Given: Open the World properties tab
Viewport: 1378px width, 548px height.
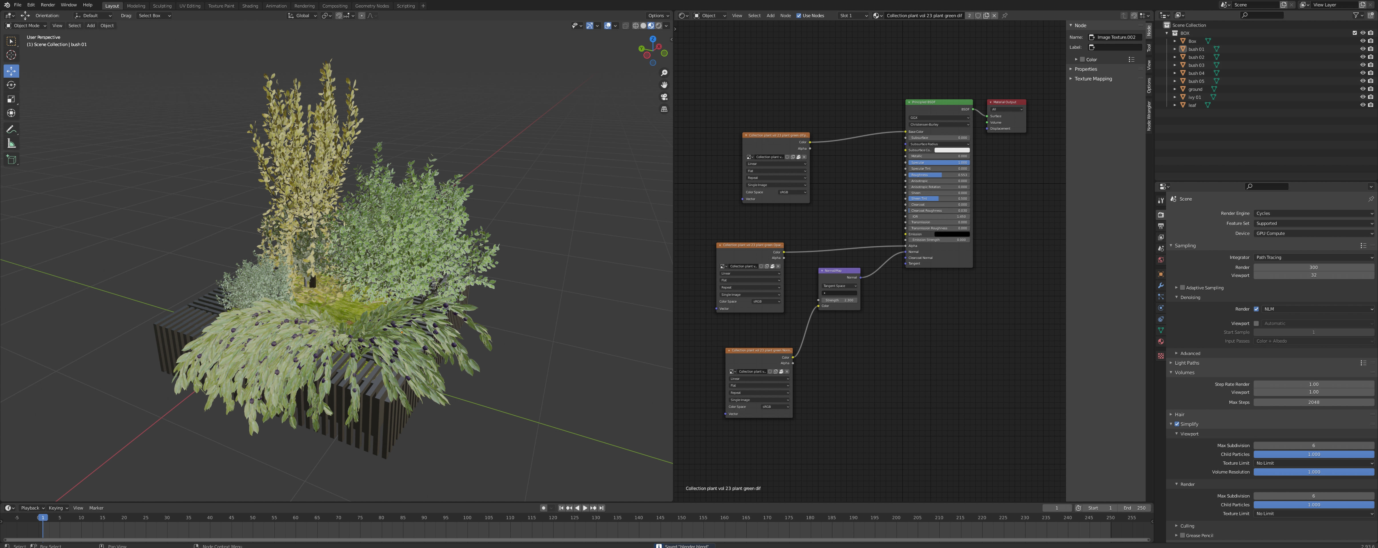Looking at the screenshot, I should click(1160, 260).
